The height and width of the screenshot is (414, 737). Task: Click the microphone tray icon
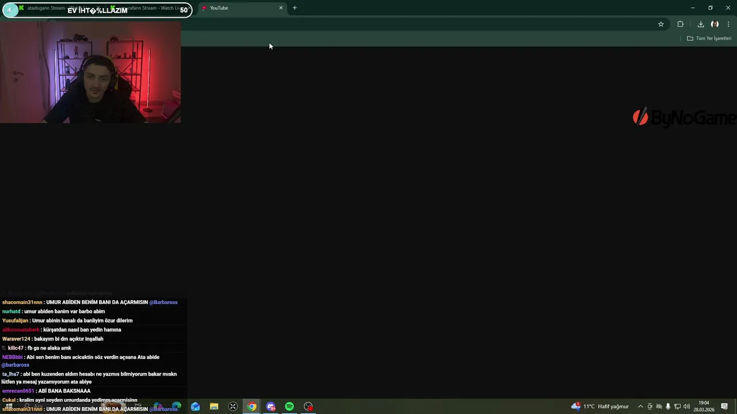[668, 407]
